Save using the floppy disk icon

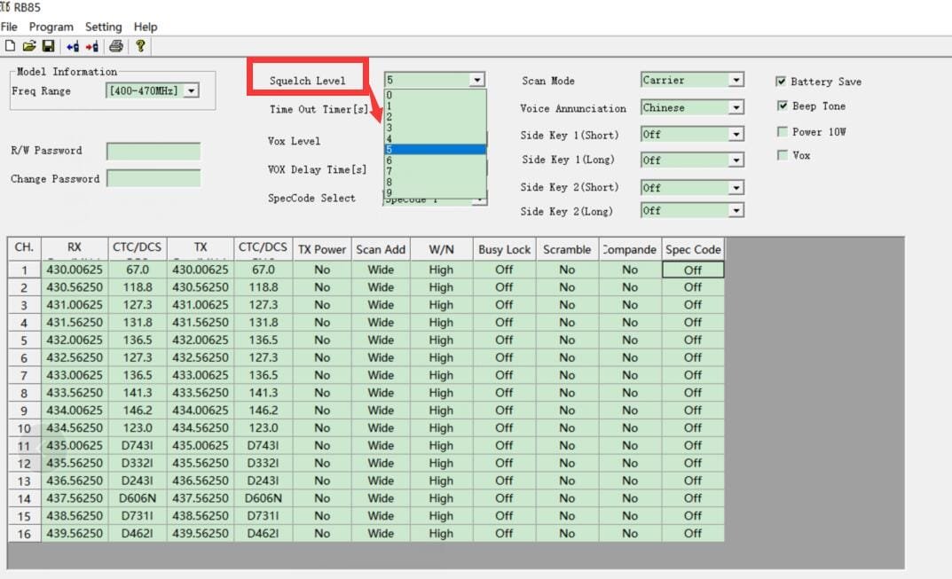[x=48, y=46]
